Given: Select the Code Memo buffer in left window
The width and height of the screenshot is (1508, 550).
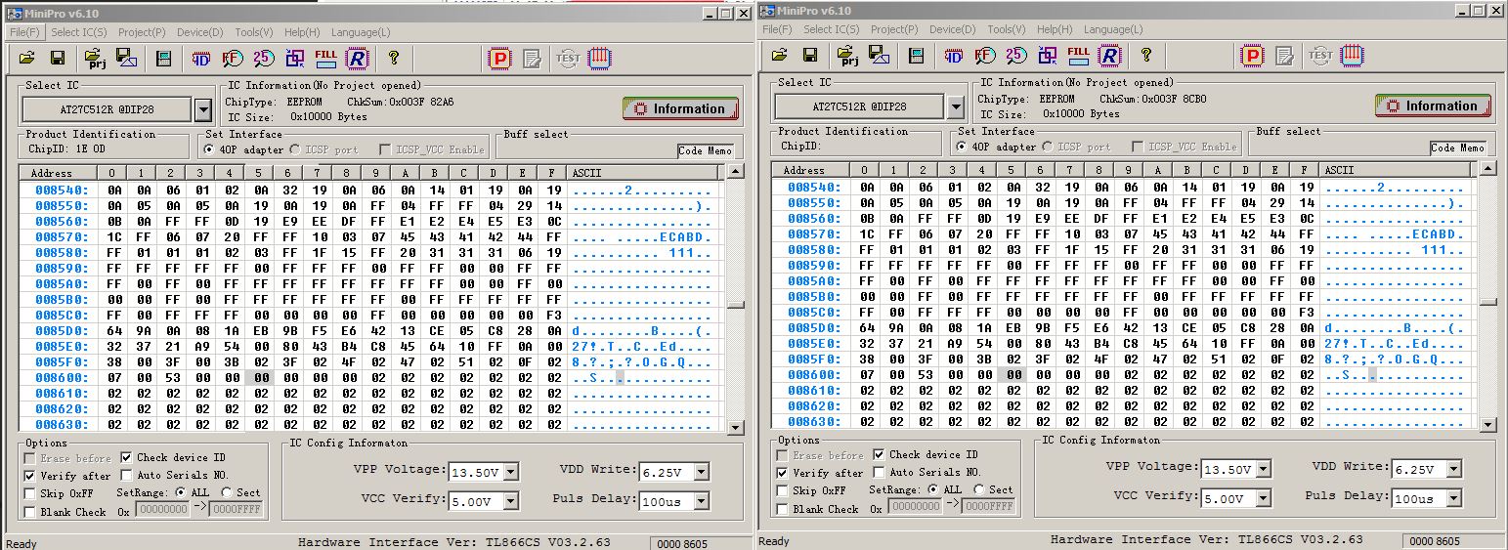Looking at the screenshot, I should [x=705, y=150].
